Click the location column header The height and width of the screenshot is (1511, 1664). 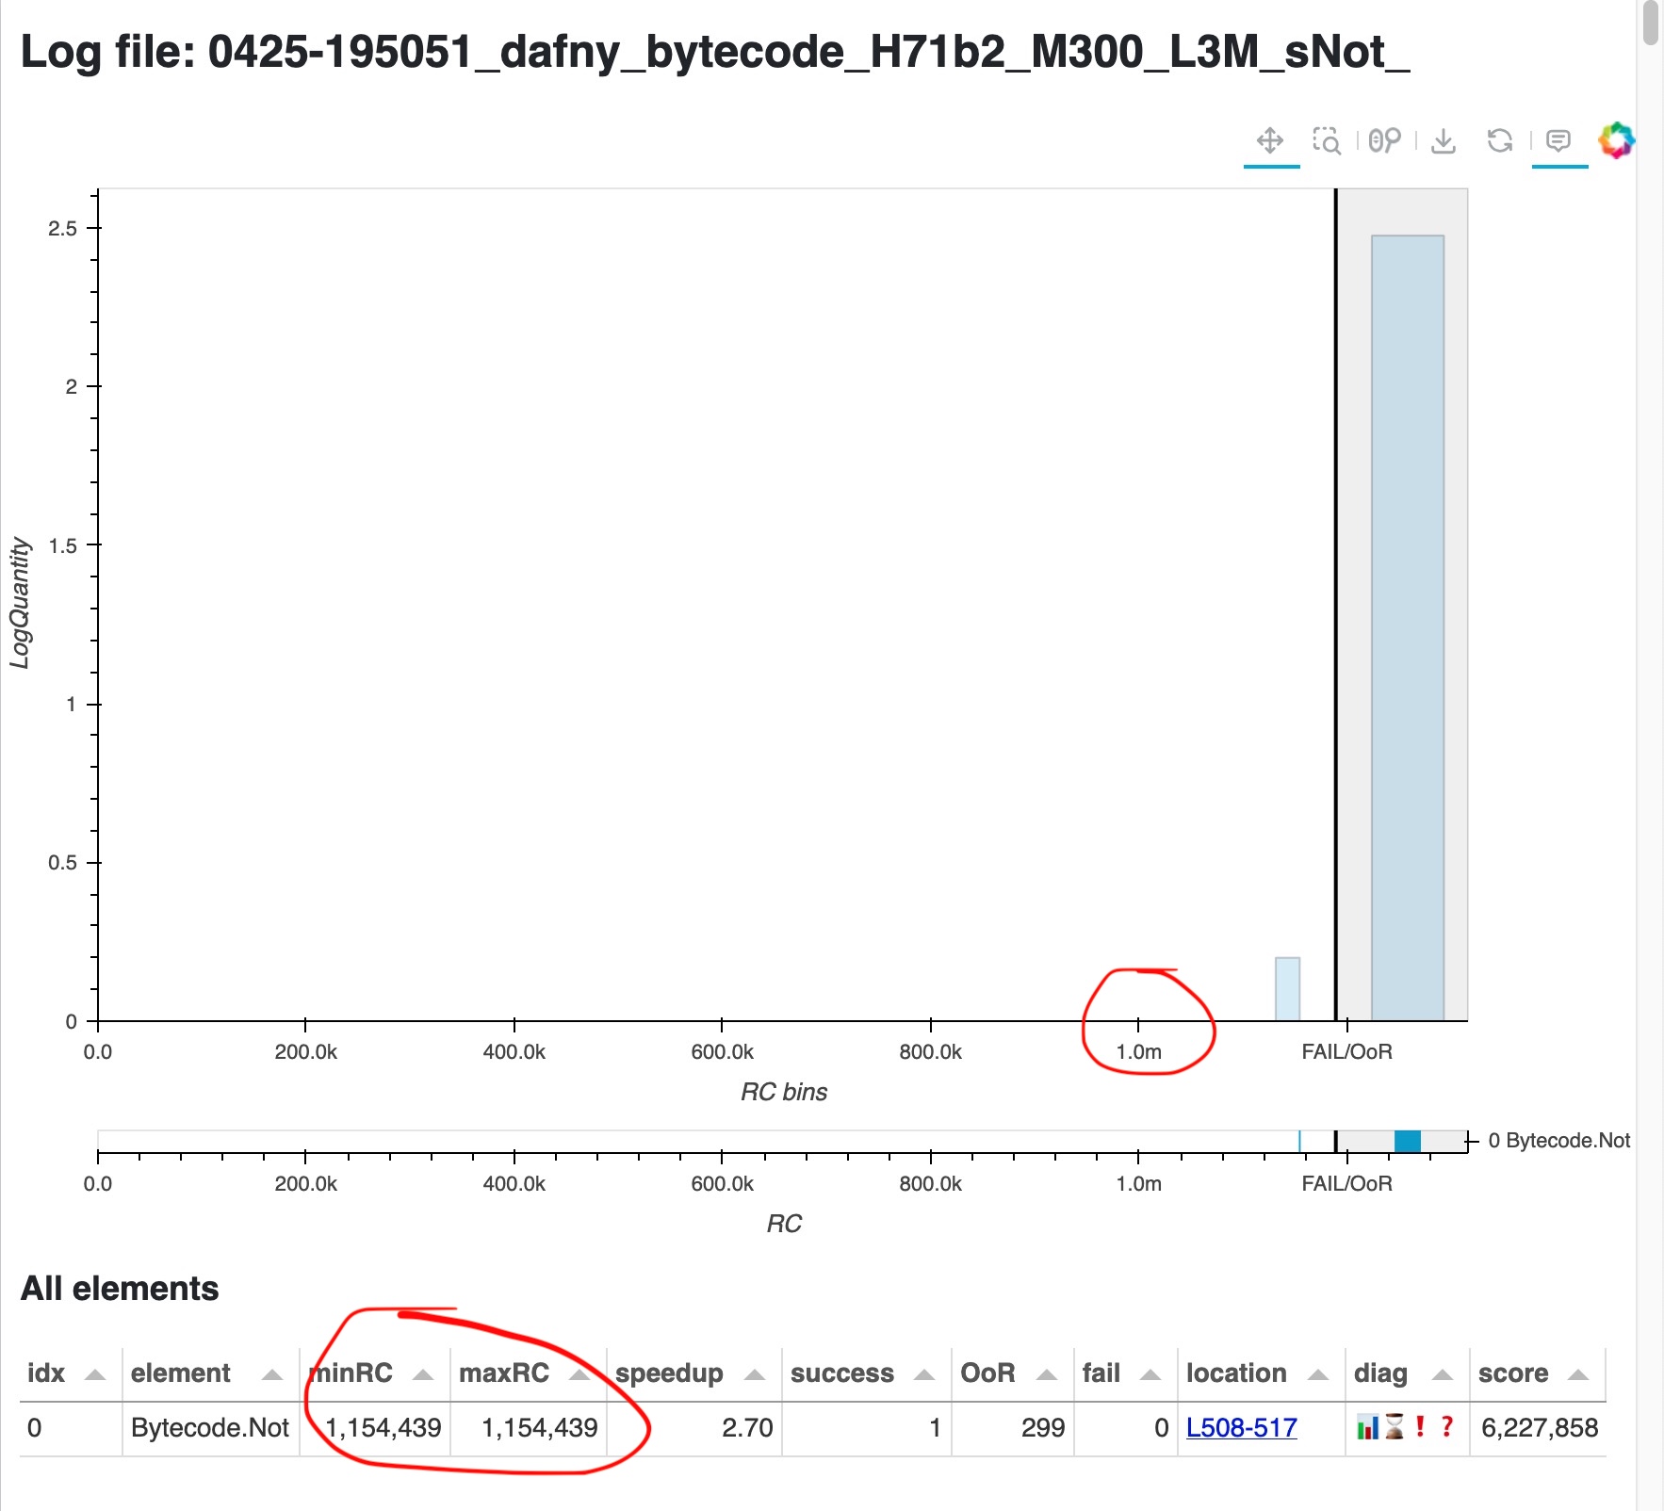tap(1261, 1373)
